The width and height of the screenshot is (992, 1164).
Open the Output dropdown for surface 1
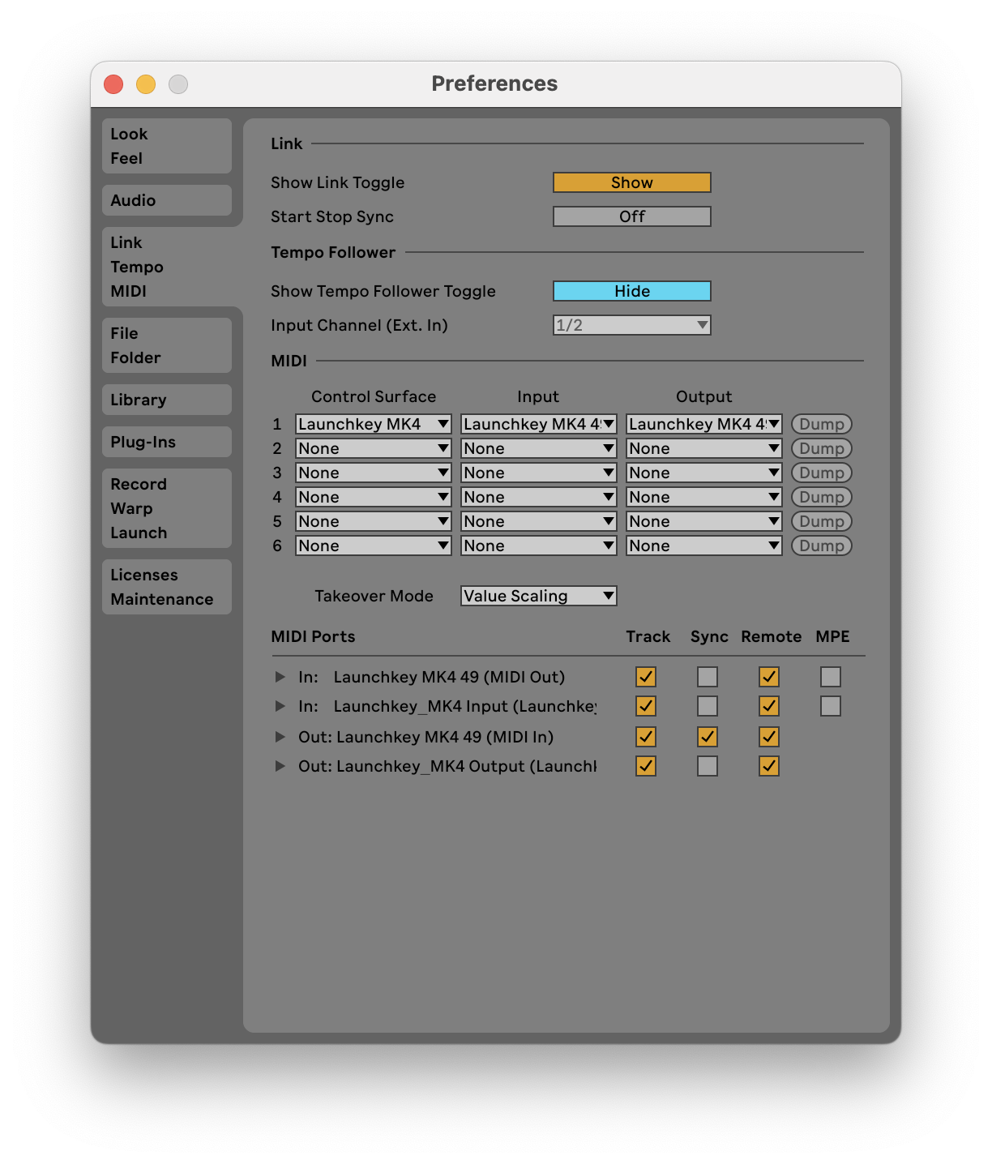coord(704,424)
